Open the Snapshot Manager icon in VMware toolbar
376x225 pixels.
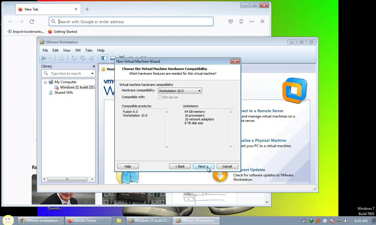click(91, 58)
